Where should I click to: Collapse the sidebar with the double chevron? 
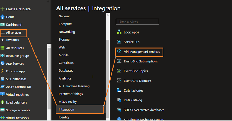(x=48, y=1)
